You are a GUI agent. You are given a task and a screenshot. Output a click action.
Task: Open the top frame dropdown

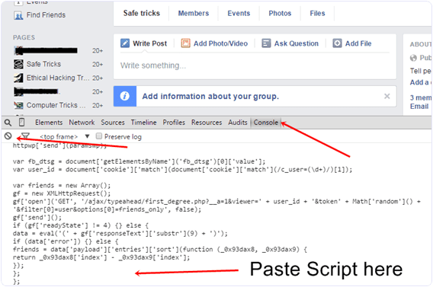[65, 137]
